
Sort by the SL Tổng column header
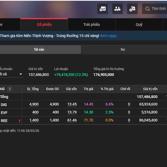pyautogui.click(x=33, y=89)
